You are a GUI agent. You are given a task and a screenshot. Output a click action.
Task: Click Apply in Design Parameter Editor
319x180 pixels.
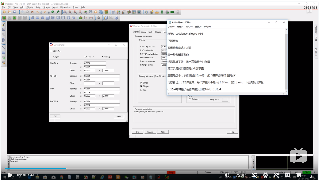coord(163,132)
